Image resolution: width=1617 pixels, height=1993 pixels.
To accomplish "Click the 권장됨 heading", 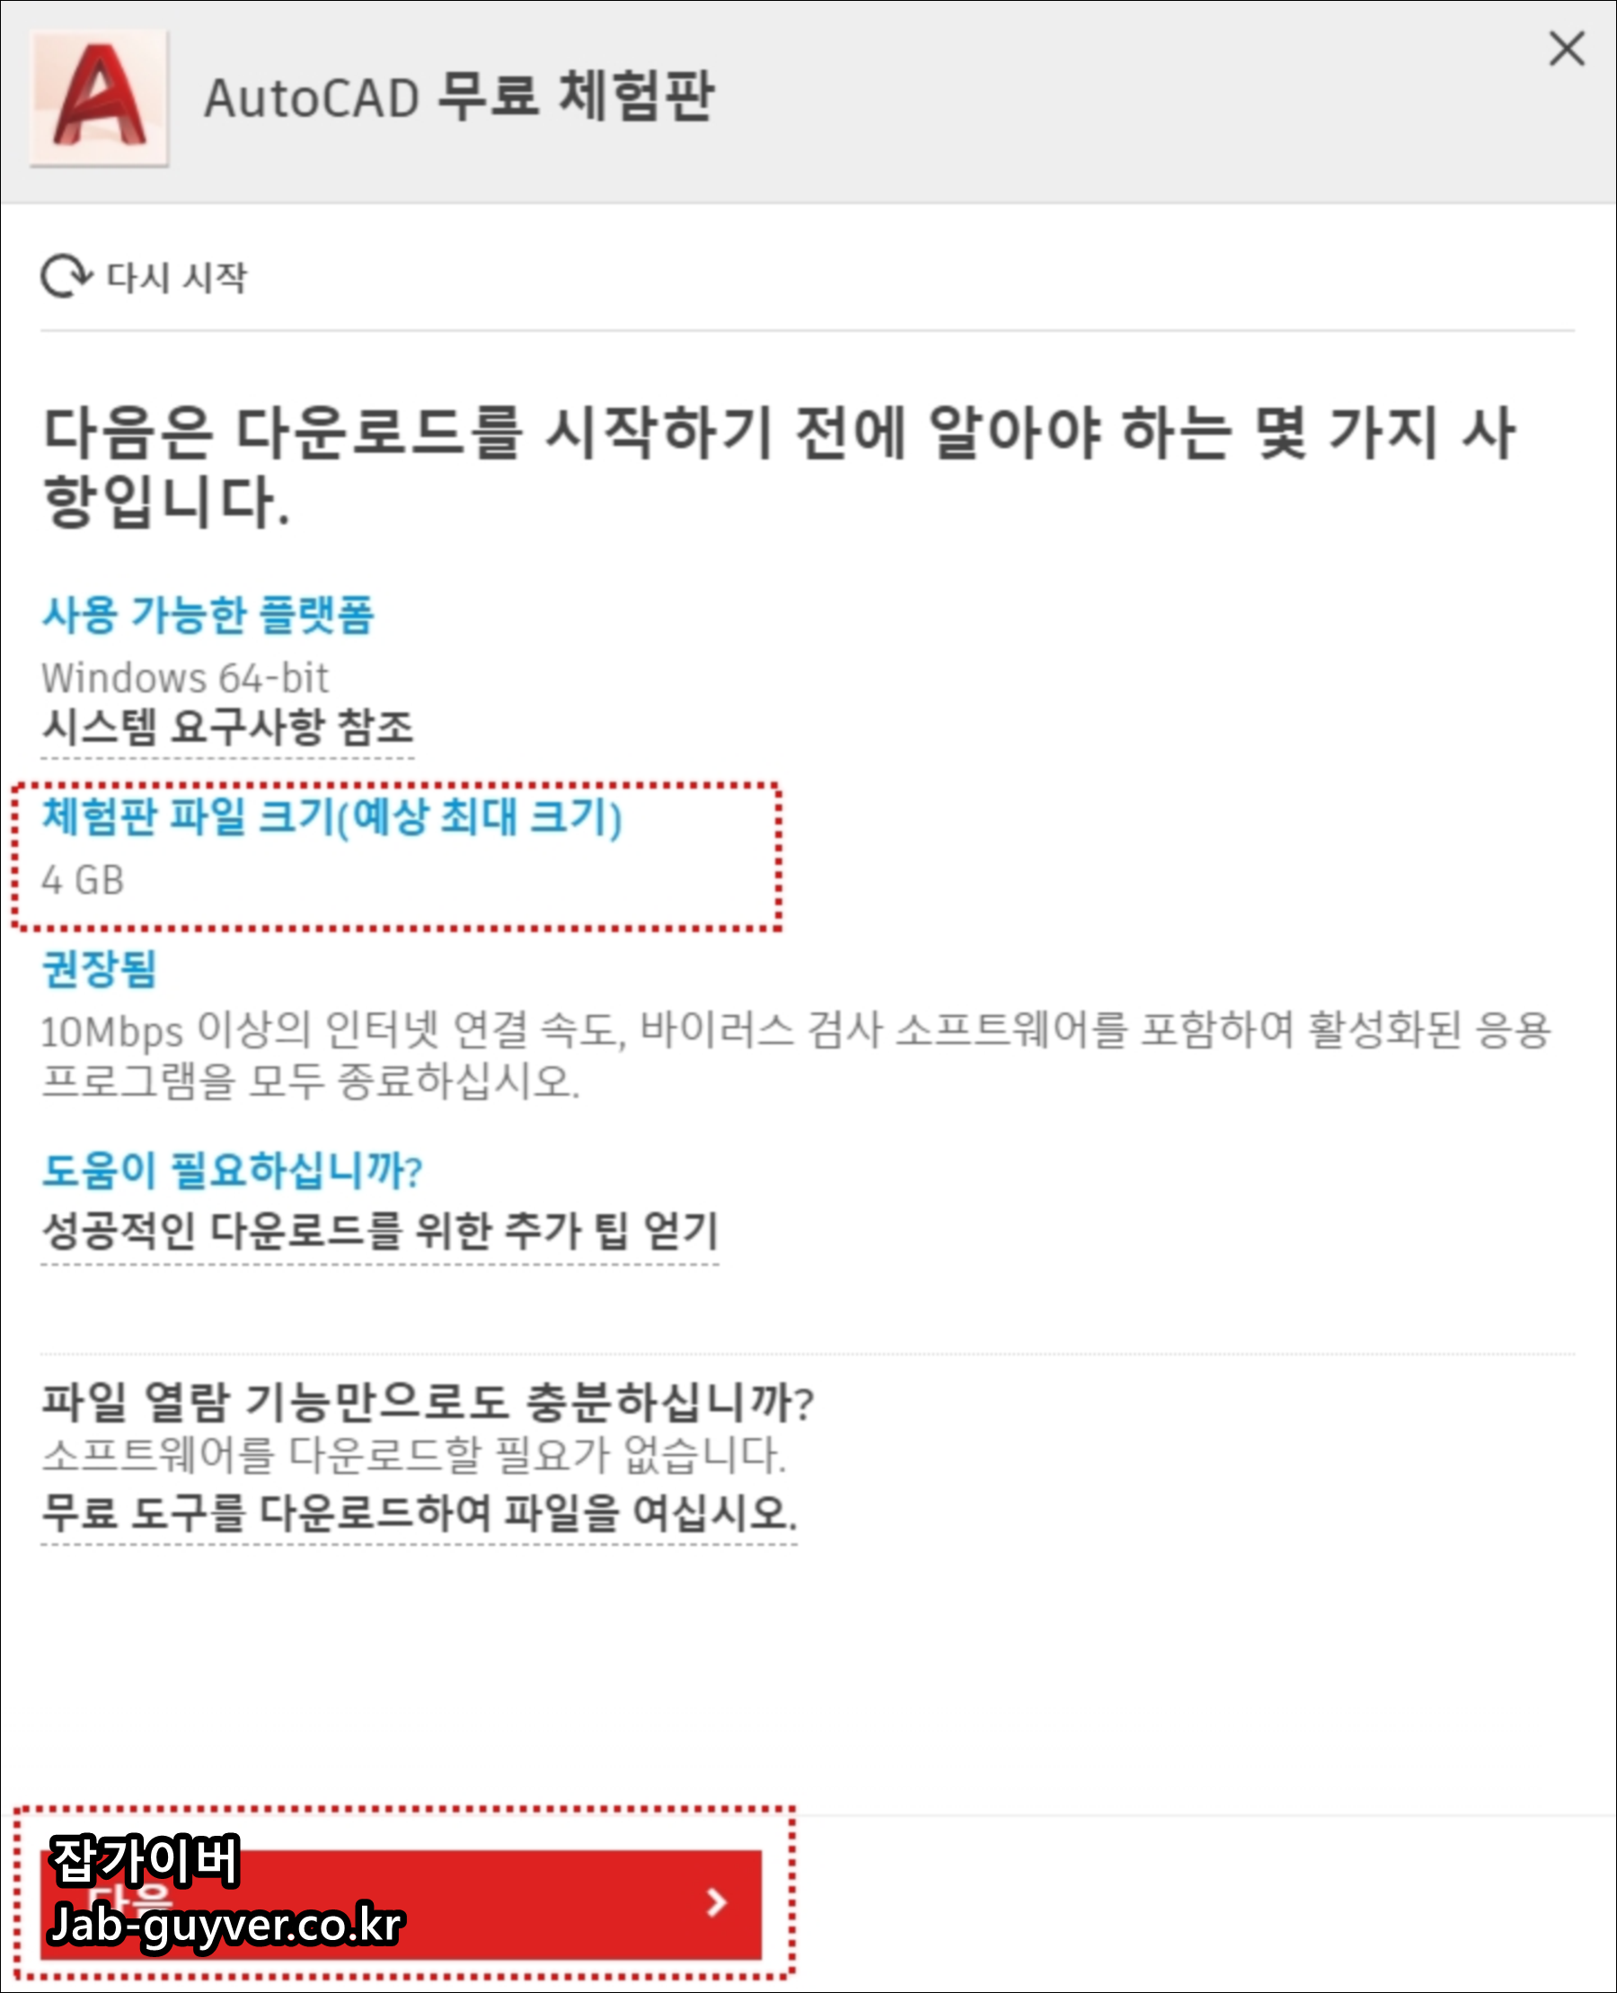I will pos(99,969).
